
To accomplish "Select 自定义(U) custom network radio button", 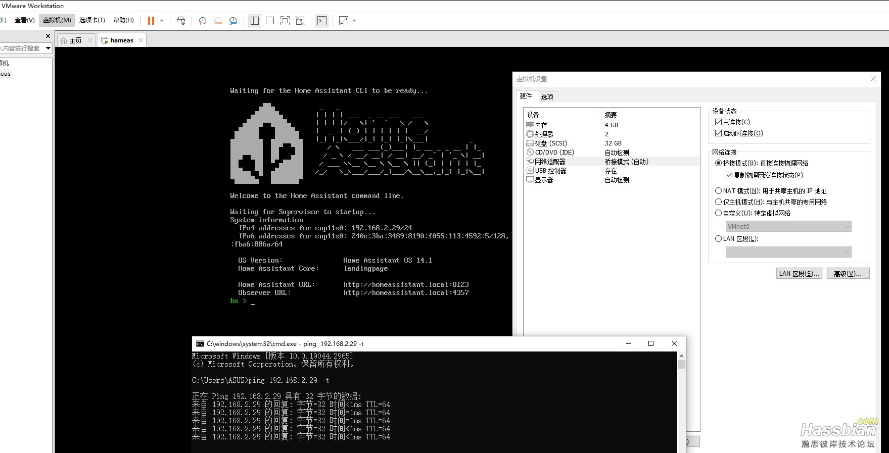I will coord(718,213).
